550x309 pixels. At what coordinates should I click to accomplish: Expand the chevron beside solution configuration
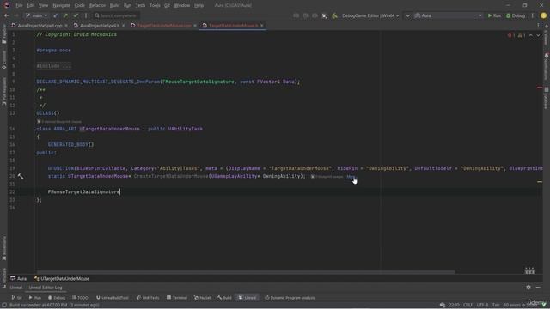(407, 15)
